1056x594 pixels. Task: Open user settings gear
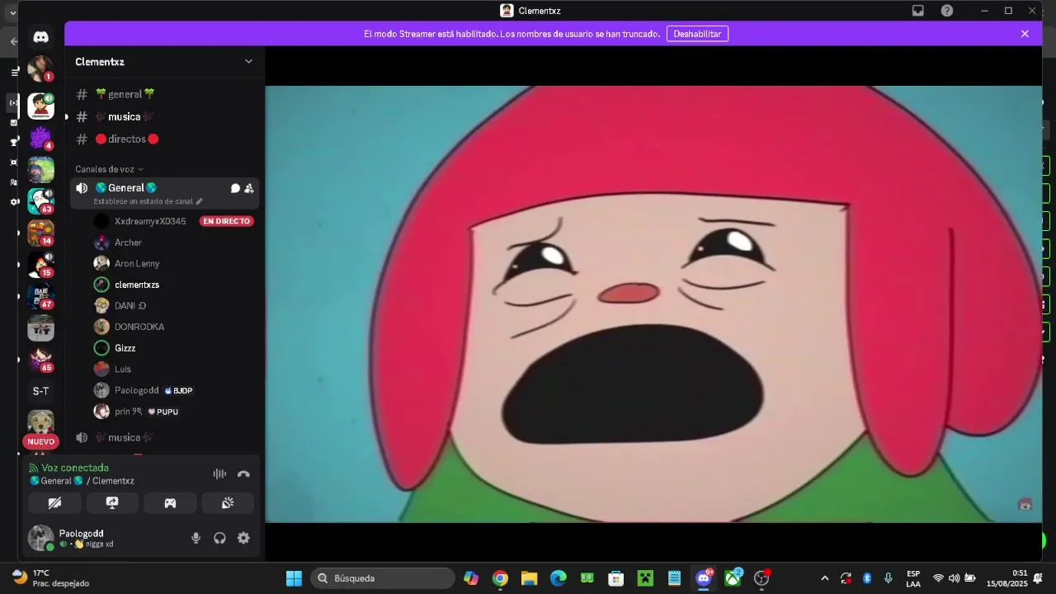[243, 538]
